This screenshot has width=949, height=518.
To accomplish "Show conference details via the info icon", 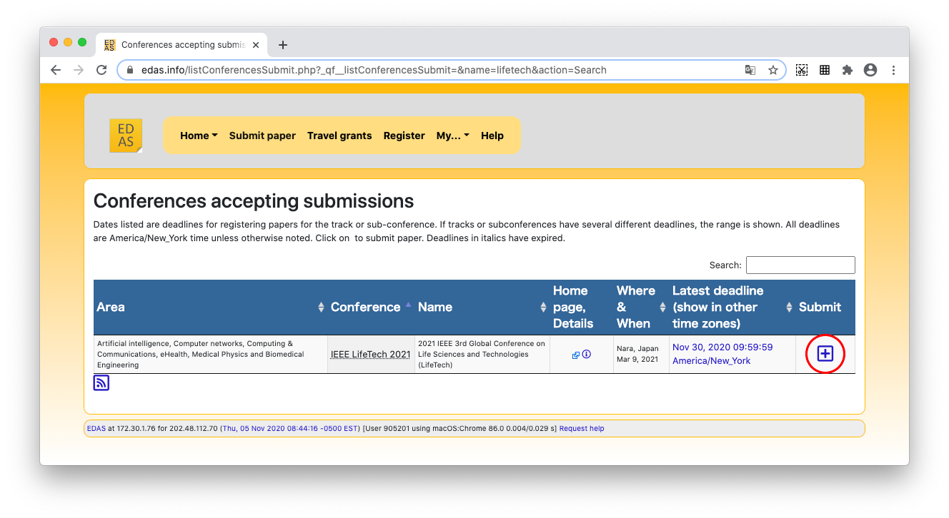I will pyautogui.click(x=587, y=354).
